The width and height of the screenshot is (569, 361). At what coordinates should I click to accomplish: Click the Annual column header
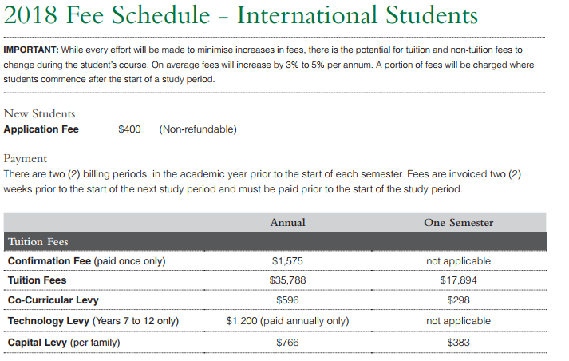(287, 222)
